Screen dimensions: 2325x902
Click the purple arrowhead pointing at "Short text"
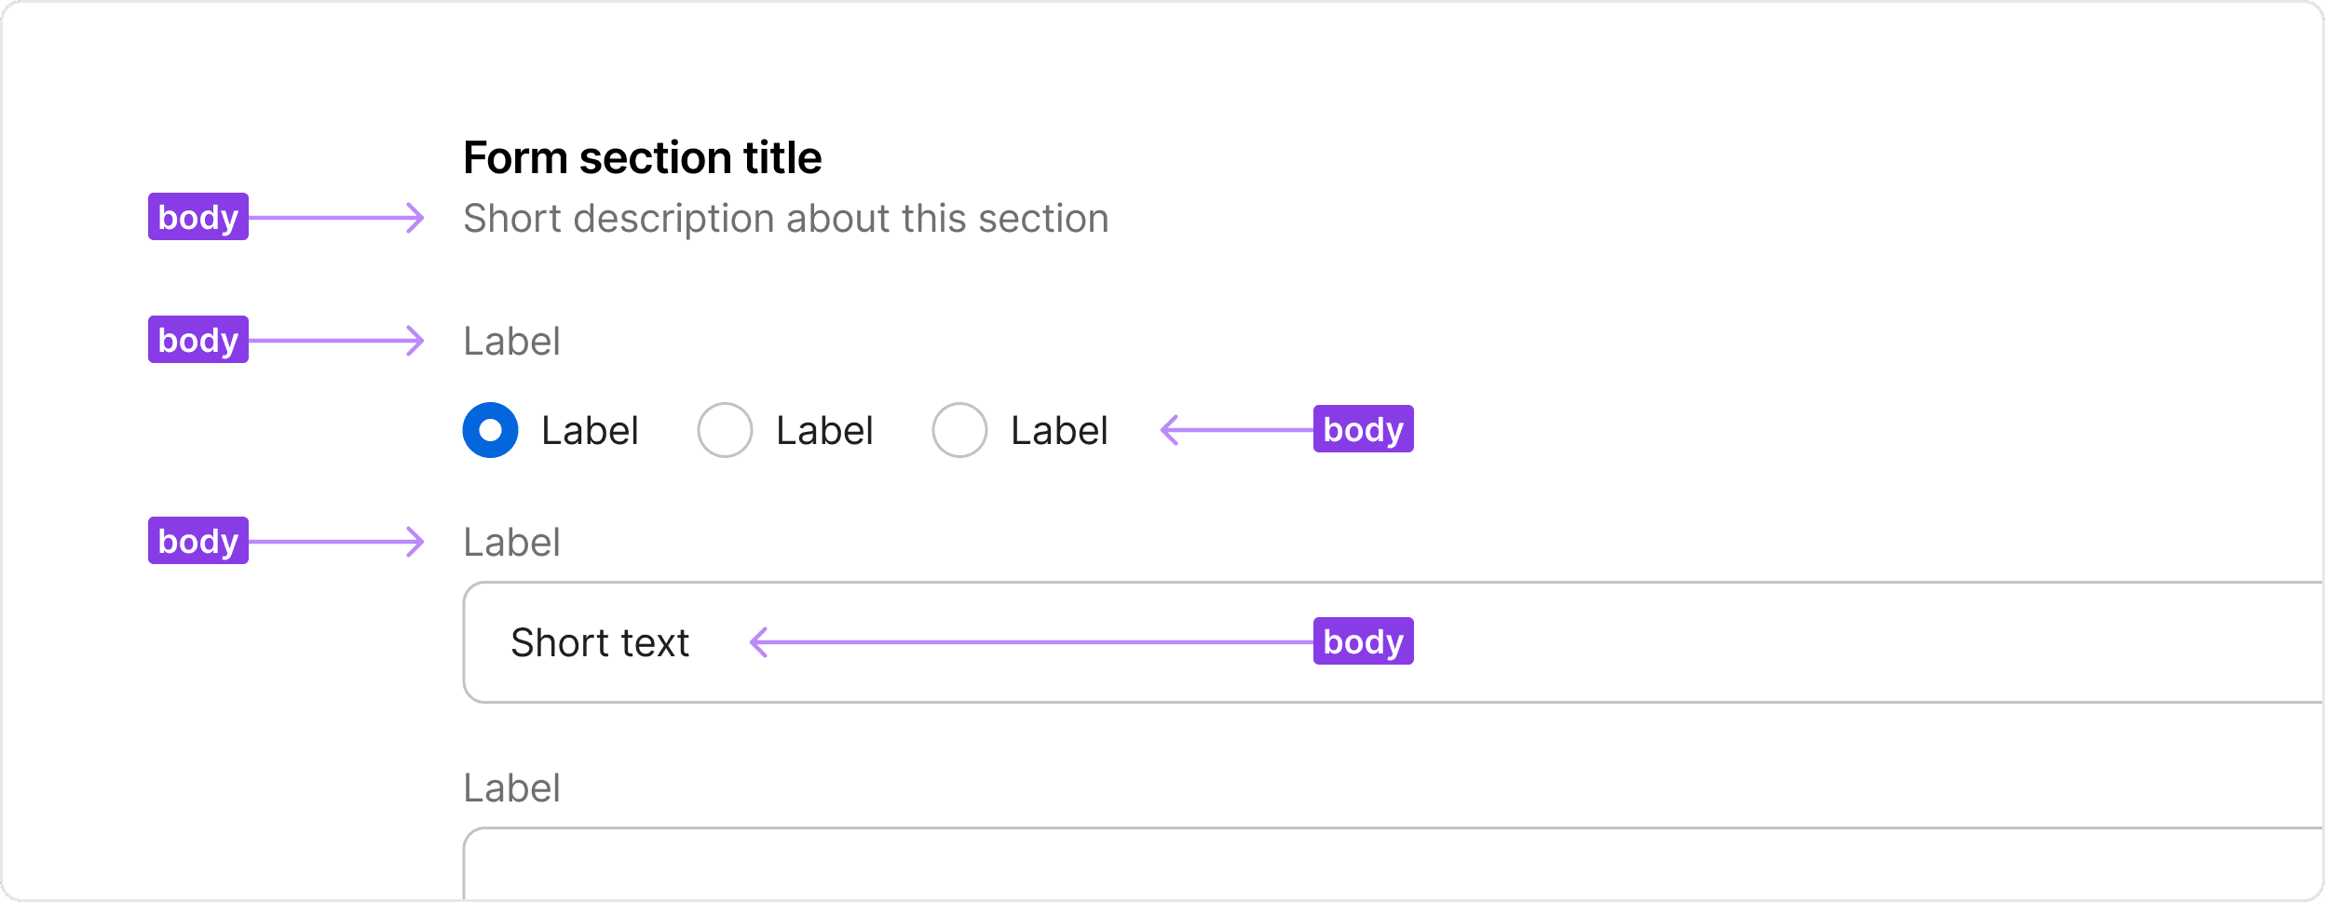point(759,642)
